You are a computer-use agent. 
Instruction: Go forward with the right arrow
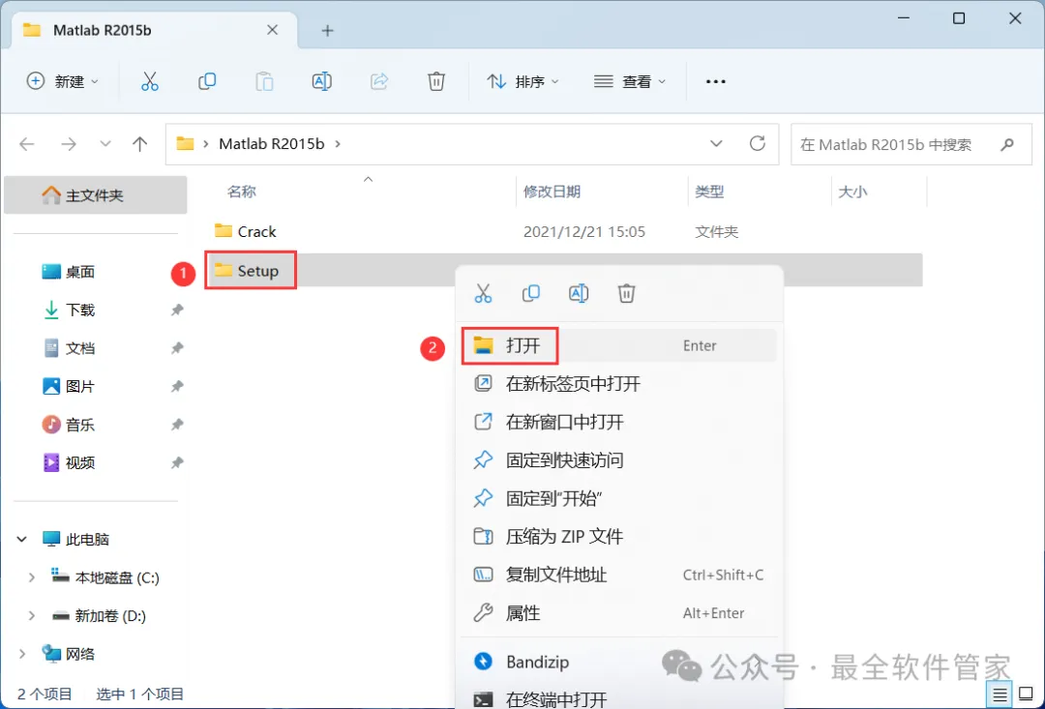(68, 144)
